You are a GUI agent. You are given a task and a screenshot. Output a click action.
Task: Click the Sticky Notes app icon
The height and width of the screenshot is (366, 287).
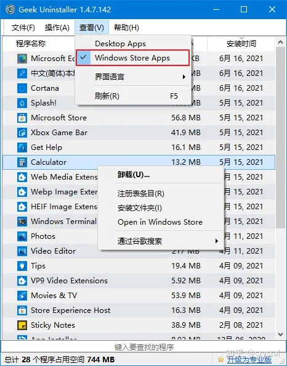point(22,325)
